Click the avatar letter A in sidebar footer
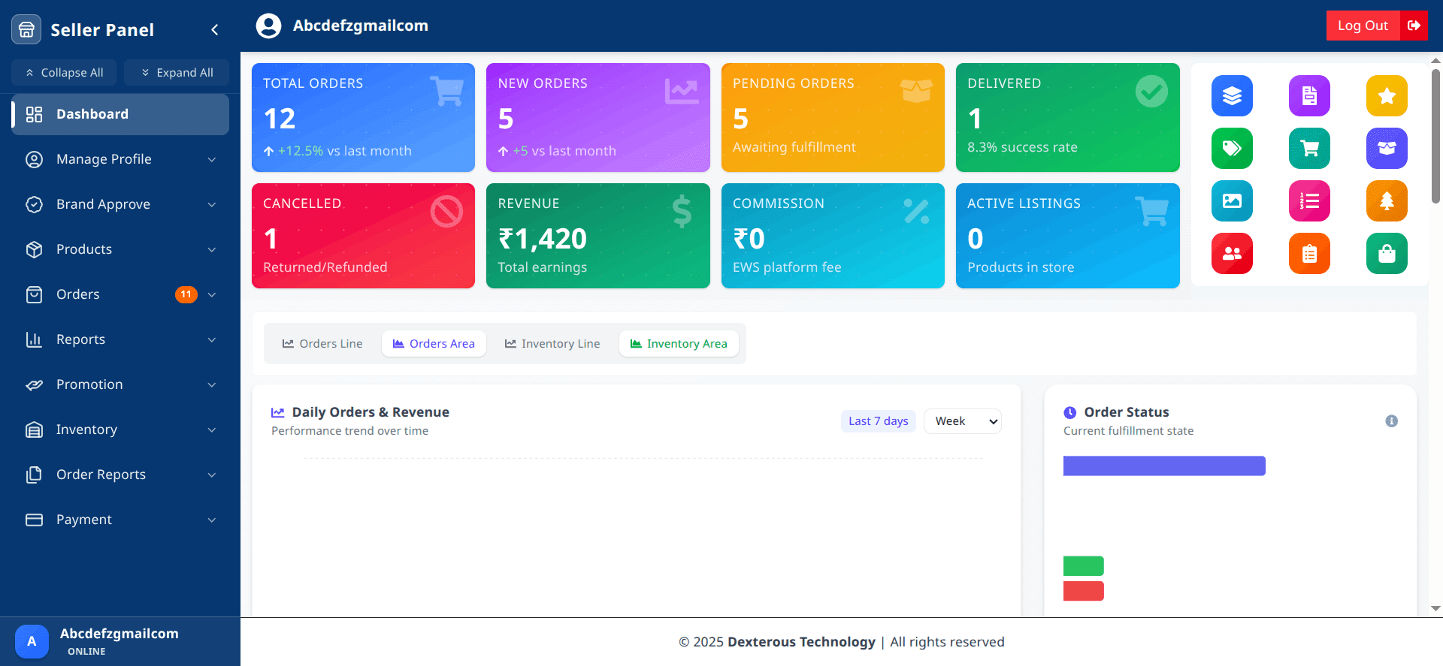The image size is (1443, 666). 32,641
